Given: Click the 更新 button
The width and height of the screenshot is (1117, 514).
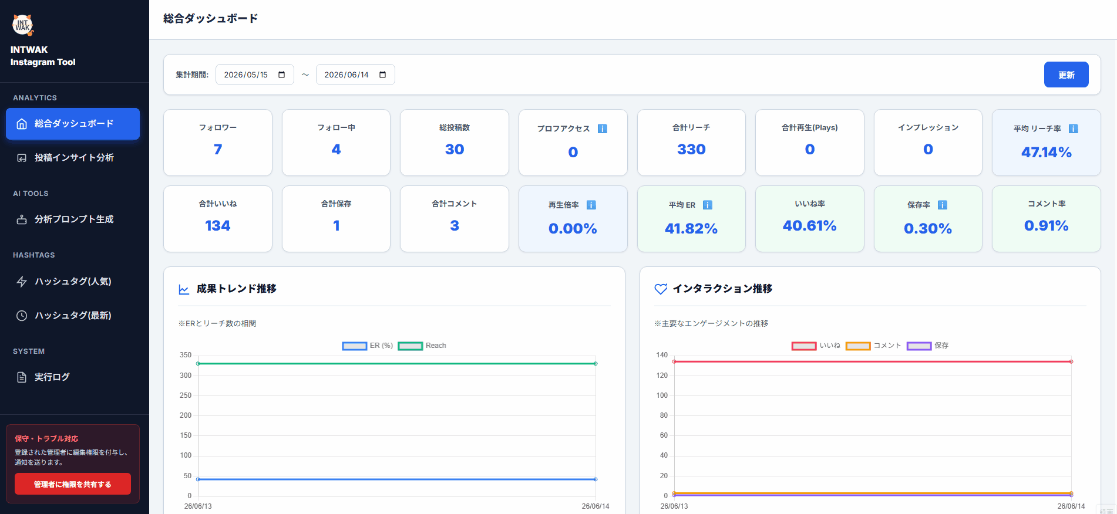Looking at the screenshot, I should coord(1066,75).
